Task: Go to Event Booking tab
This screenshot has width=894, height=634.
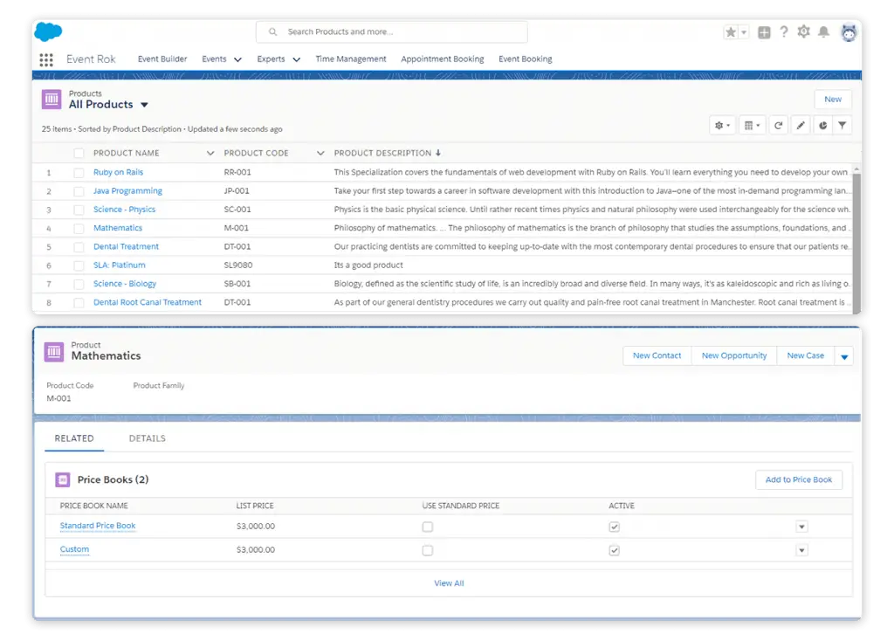Action: [x=525, y=59]
